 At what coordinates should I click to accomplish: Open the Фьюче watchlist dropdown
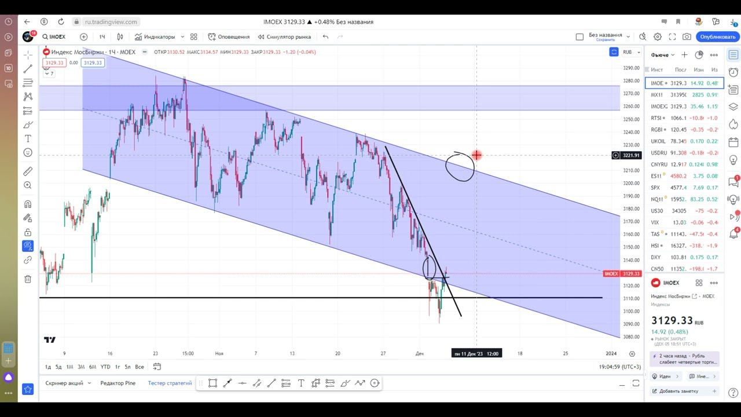coord(663,55)
